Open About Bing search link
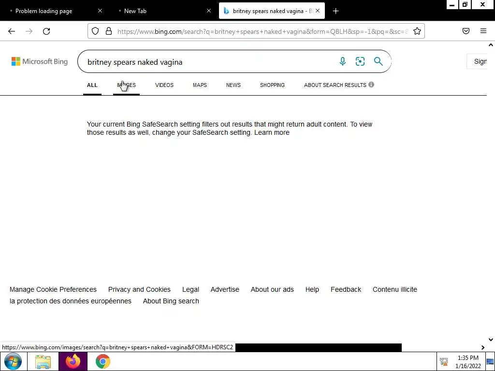 click(171, 301)
